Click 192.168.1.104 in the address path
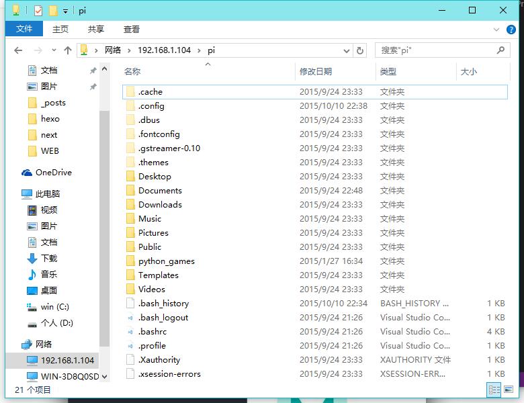The height and width of the screenshot is (403, 524). 164,50
